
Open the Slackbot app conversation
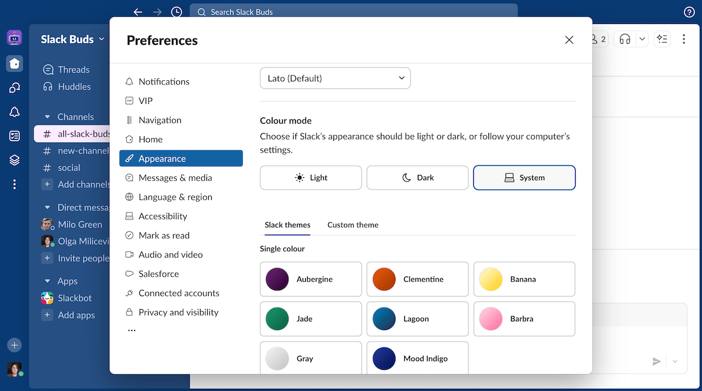click(x=74, y=298)
